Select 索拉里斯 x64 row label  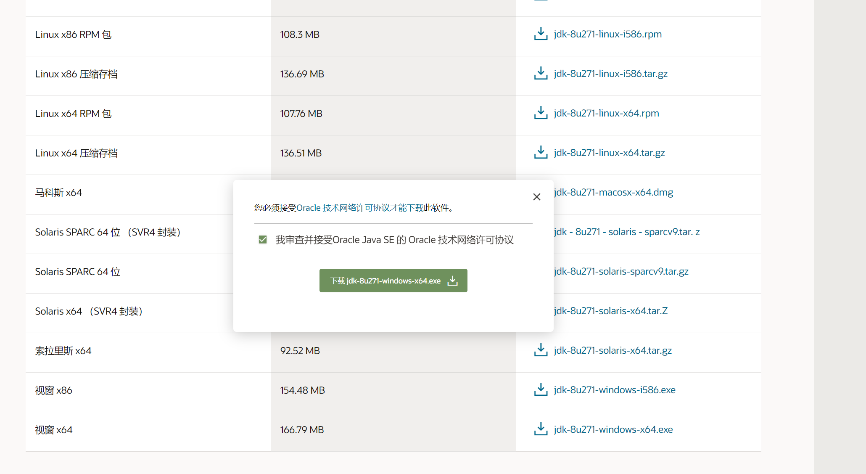tap(63, 351)
